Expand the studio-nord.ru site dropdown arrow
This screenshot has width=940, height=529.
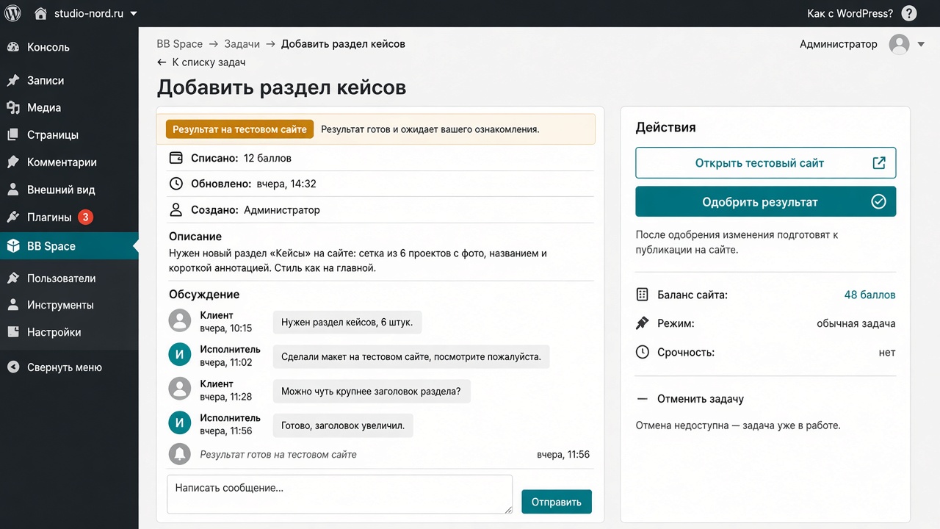(x=133, y=14)
